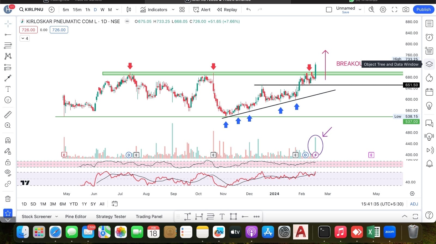Select the 6M date range
The width and height of the screenshot is (436, 244).
coord(63,204)
